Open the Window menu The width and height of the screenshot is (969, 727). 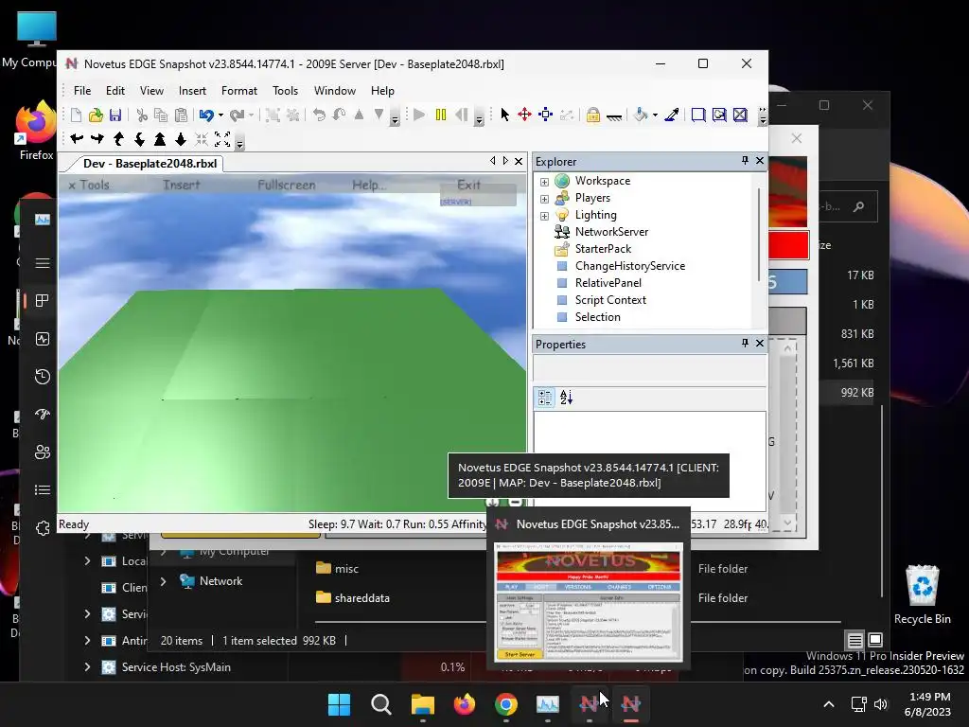click(335, 91)
